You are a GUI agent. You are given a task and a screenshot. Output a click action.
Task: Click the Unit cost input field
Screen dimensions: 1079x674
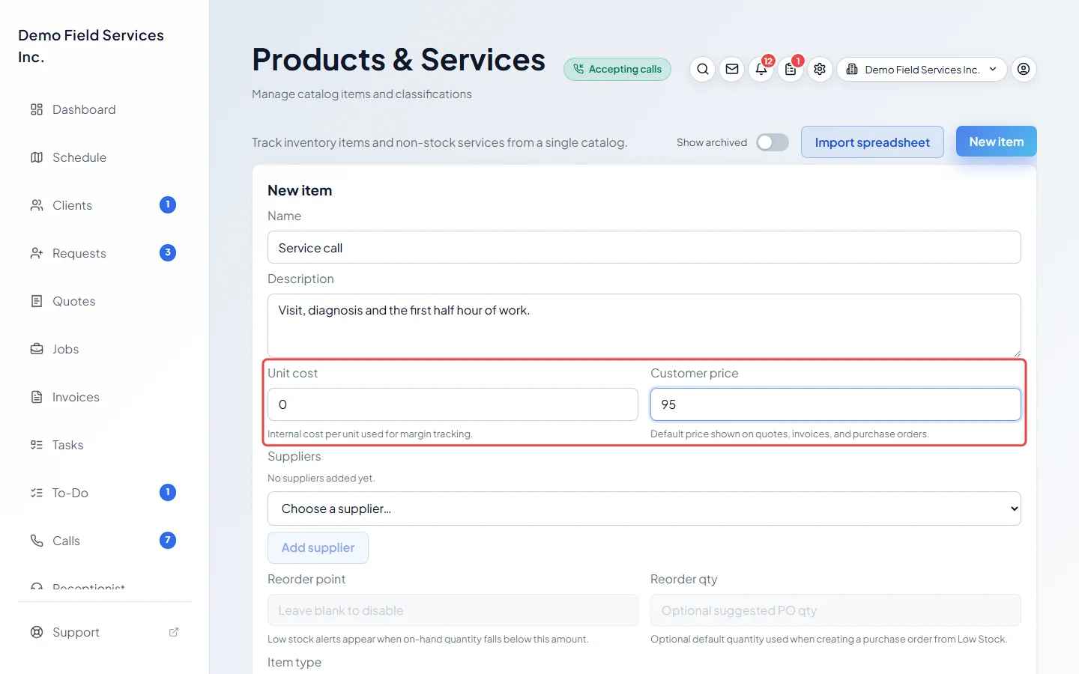453,404
